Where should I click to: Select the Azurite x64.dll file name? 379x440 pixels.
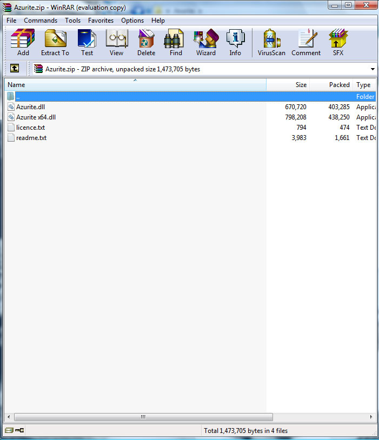pyautogui.click(x=36, y=117)
